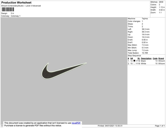Click the Printed date 04/01/2021 text
Image resolution: width=166 pixels, height=128 pixels.
(110, 126)
